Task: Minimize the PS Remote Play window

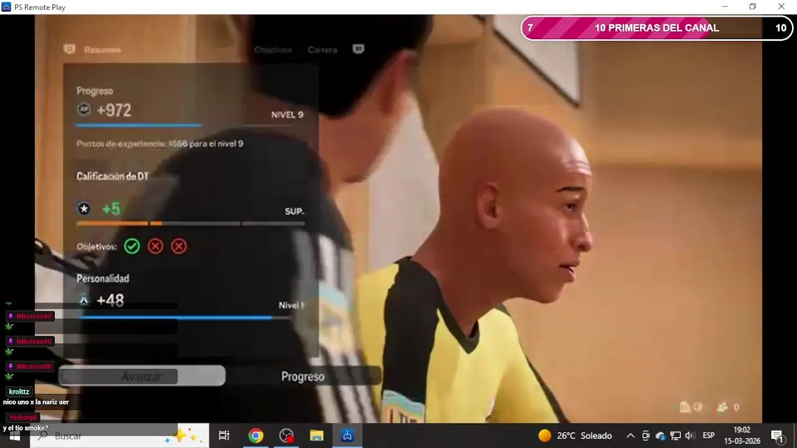Action: (724, 7)
